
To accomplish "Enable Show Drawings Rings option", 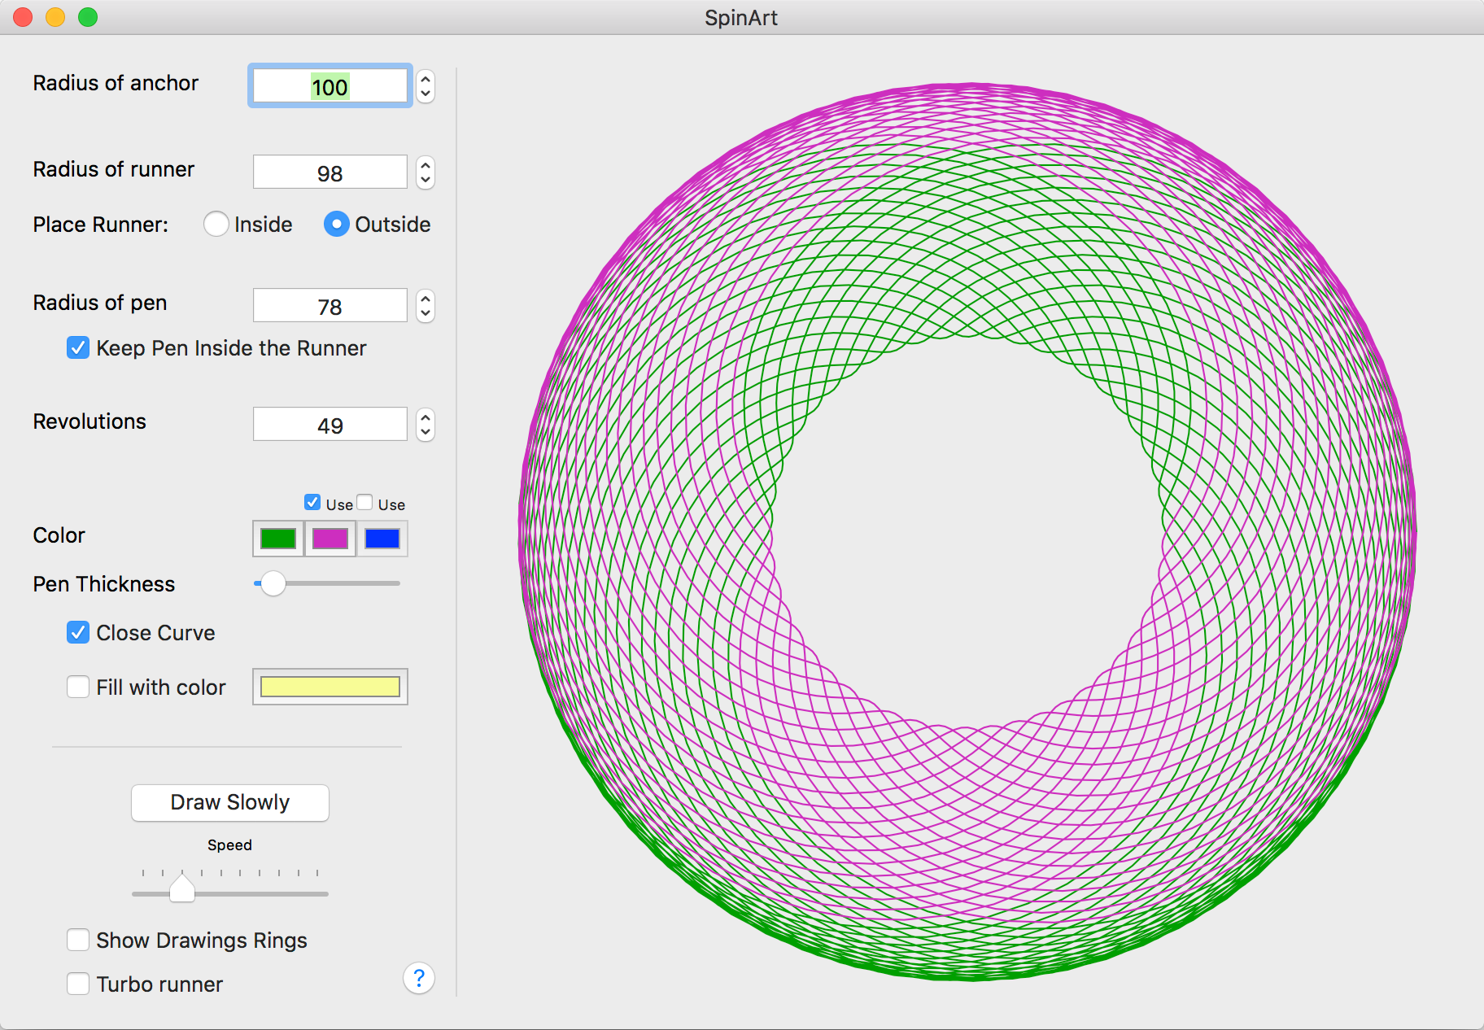I will pyautogui.click(x=78, y=941).
